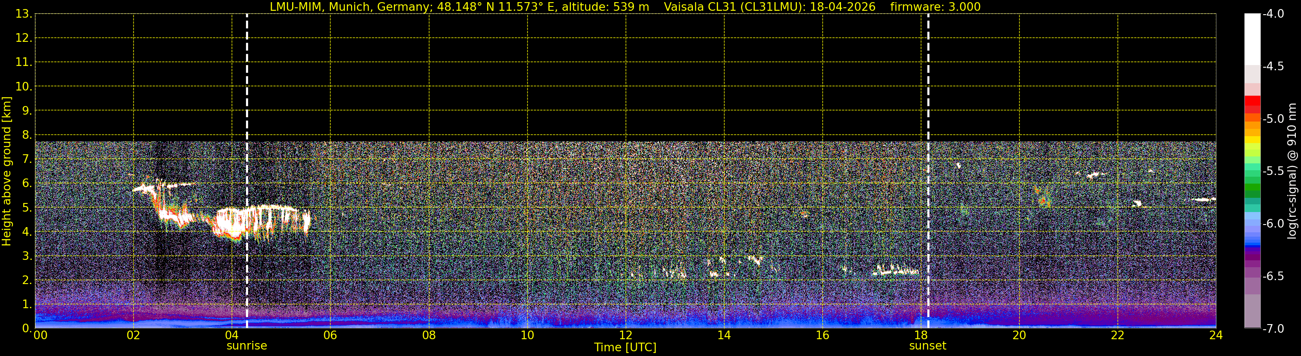Click the 20 hour tick label
This screenshot has height=356, width=1301.
tap(1019, 335)
